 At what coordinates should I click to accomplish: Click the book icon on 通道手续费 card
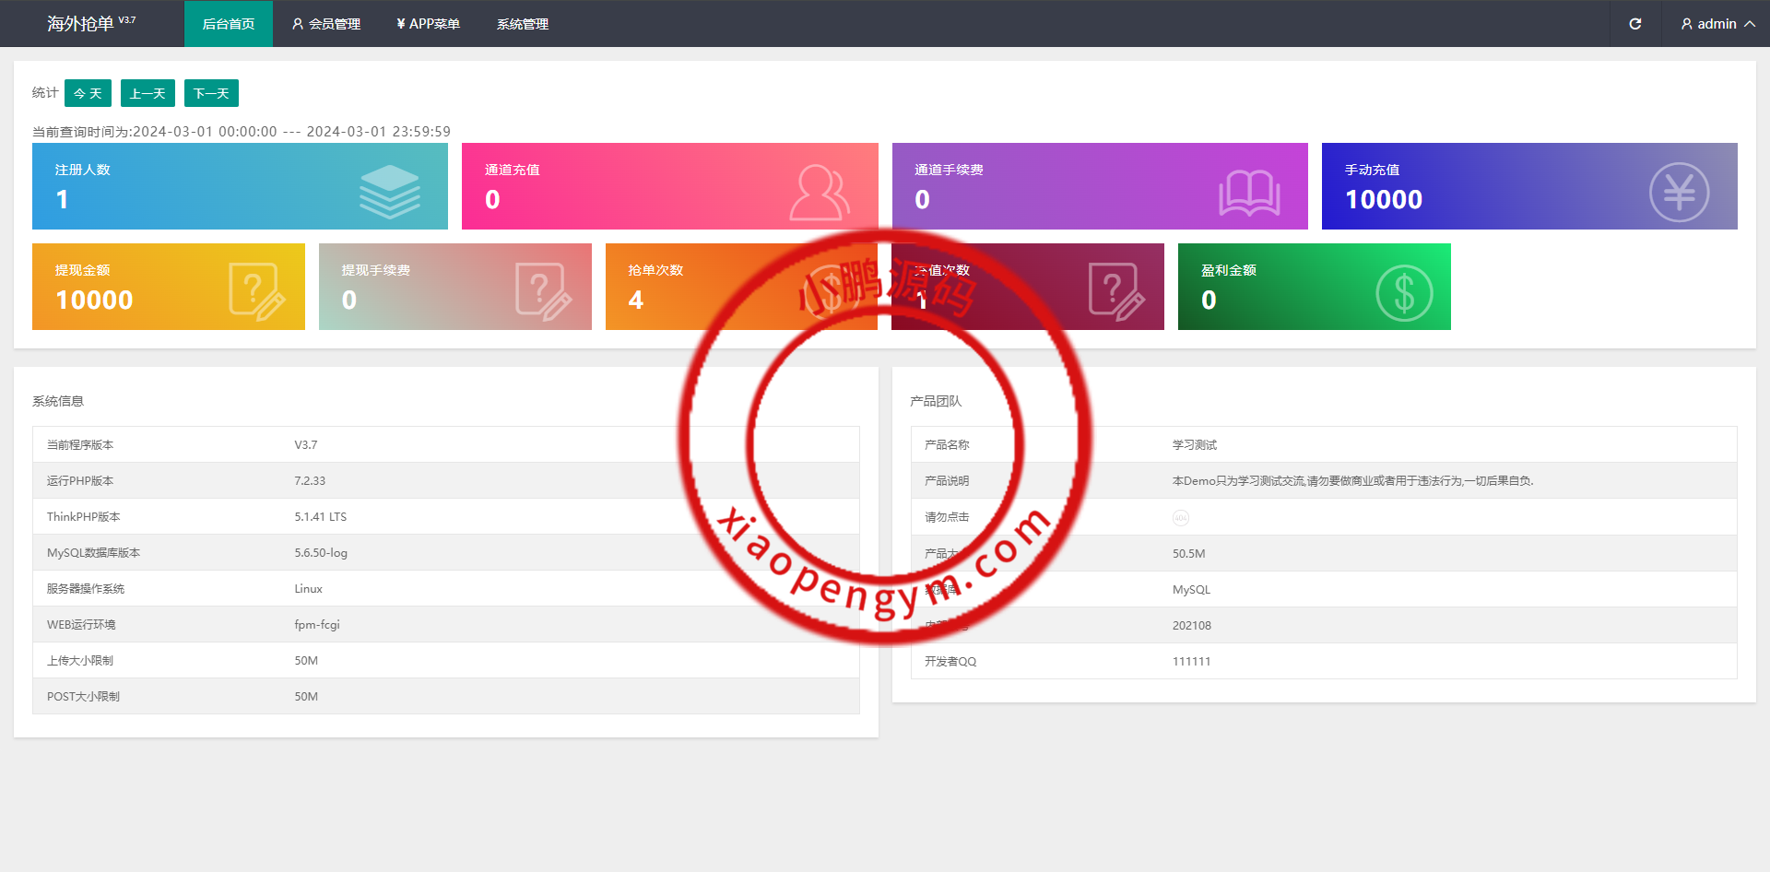[x=1249, y=193]
